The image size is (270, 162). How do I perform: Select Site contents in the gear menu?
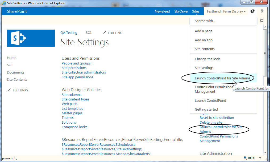click(x=204, y=49)
